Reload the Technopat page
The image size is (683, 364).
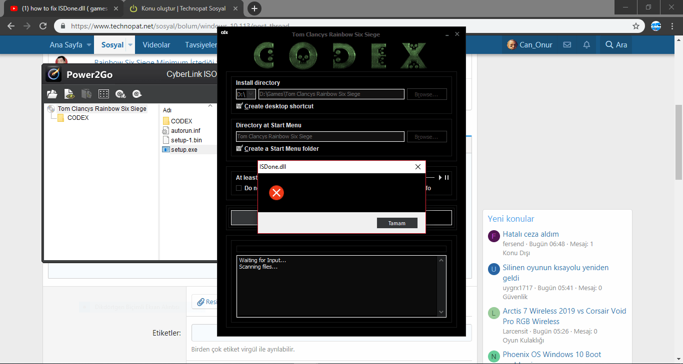43,26
